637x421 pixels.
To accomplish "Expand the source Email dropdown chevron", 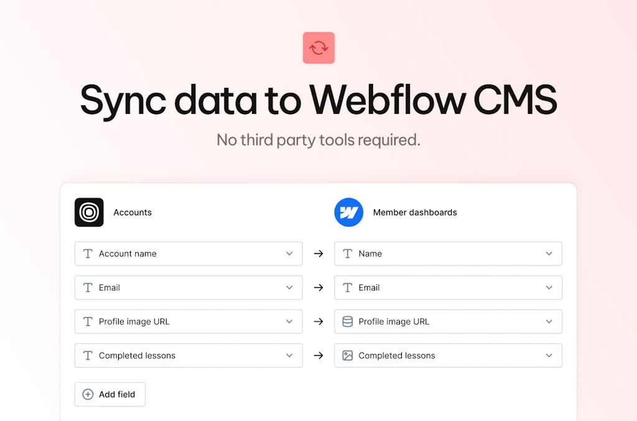I will point(289,287).
